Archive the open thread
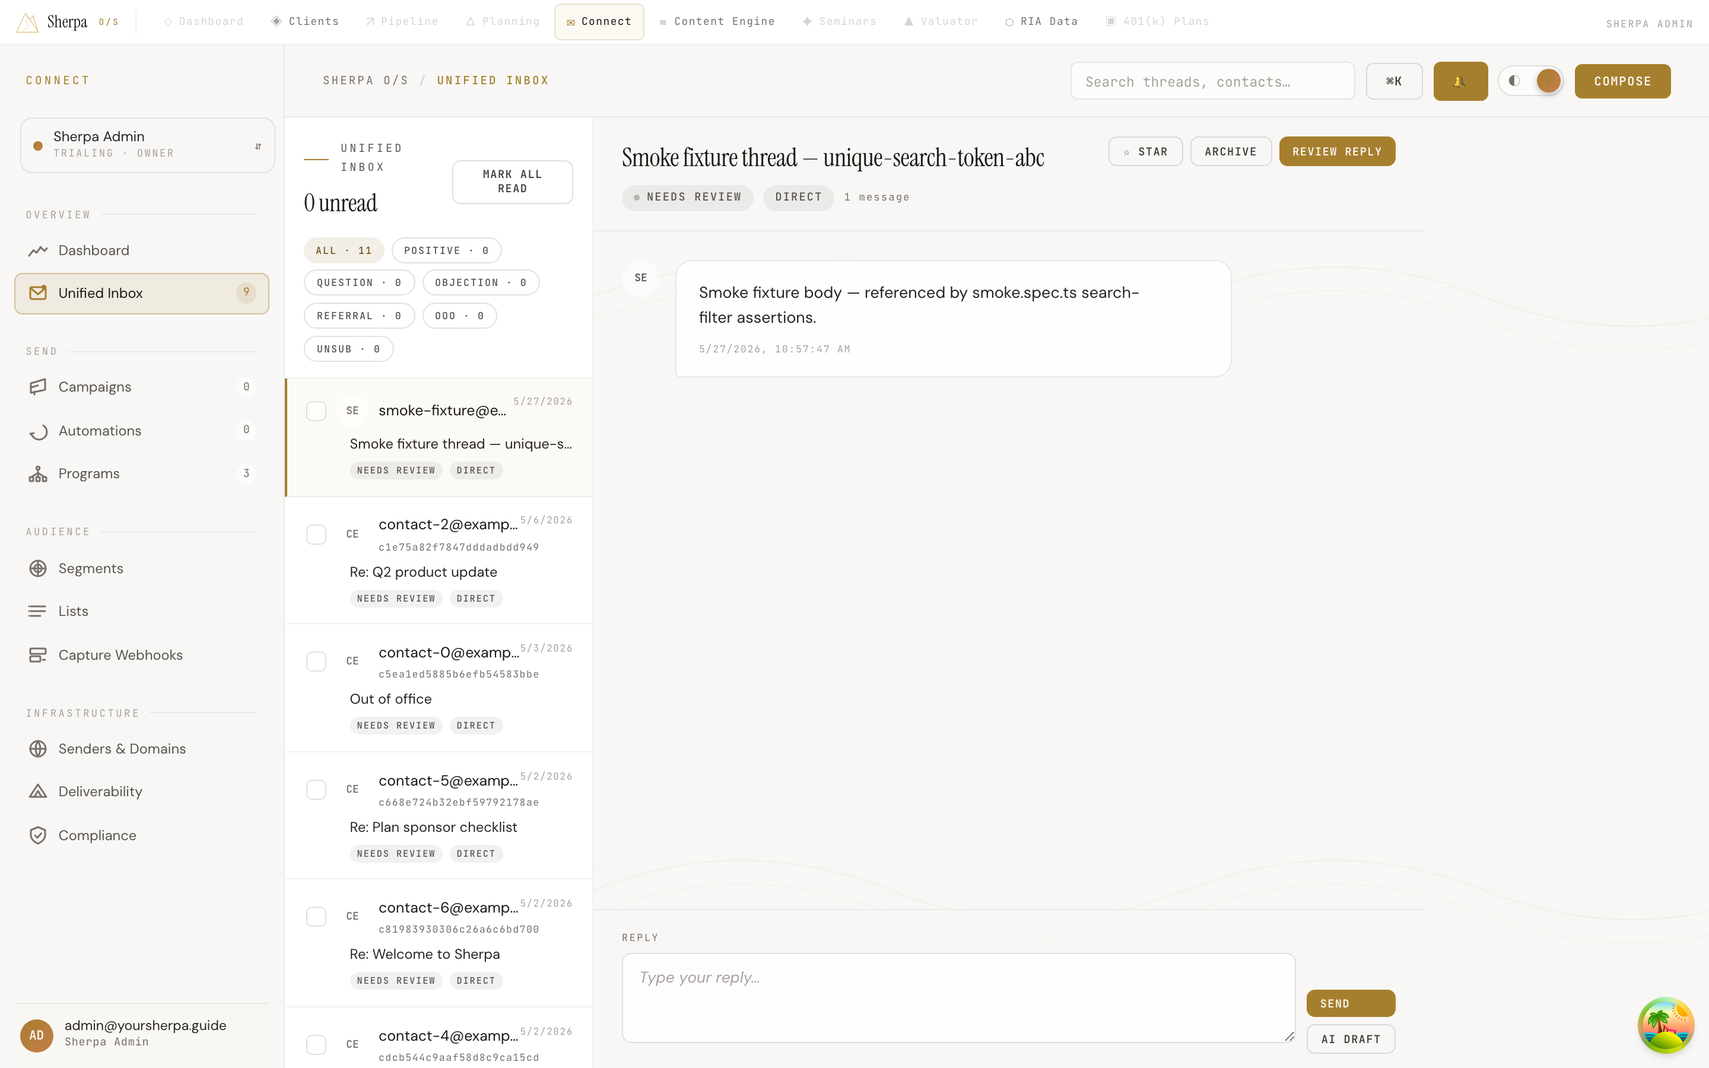The height and width of the screenshot is (1068, 1709). (x=1230, y=152)
